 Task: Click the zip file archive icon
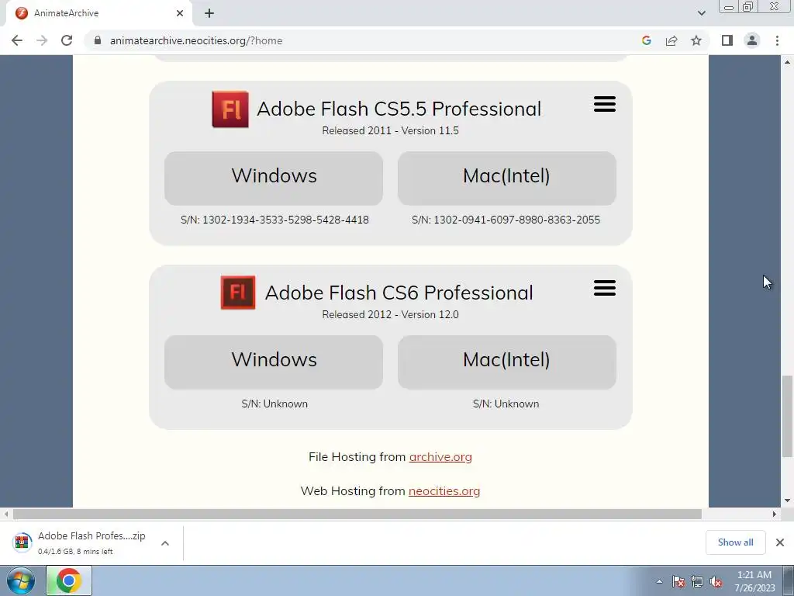pos(22,542)
